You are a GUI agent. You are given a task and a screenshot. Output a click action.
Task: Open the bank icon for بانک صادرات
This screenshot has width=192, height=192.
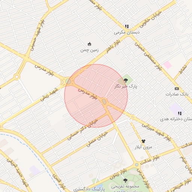[177, 88]
